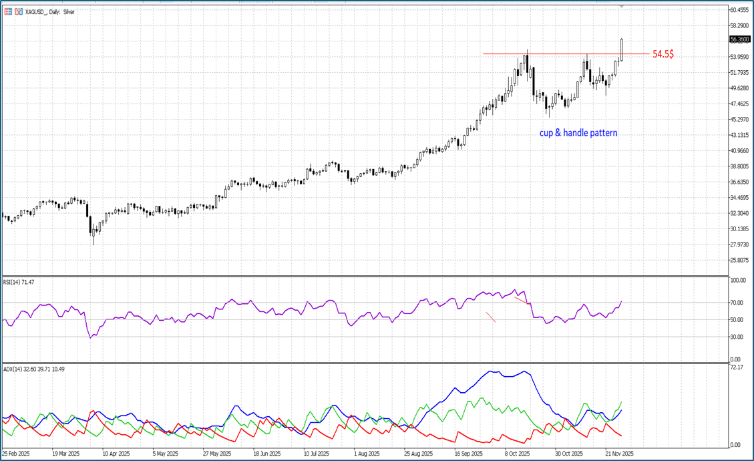Select the 60.4555 price scale label
The height and width of the screenshot is (461, 754).
click(739, 9)
